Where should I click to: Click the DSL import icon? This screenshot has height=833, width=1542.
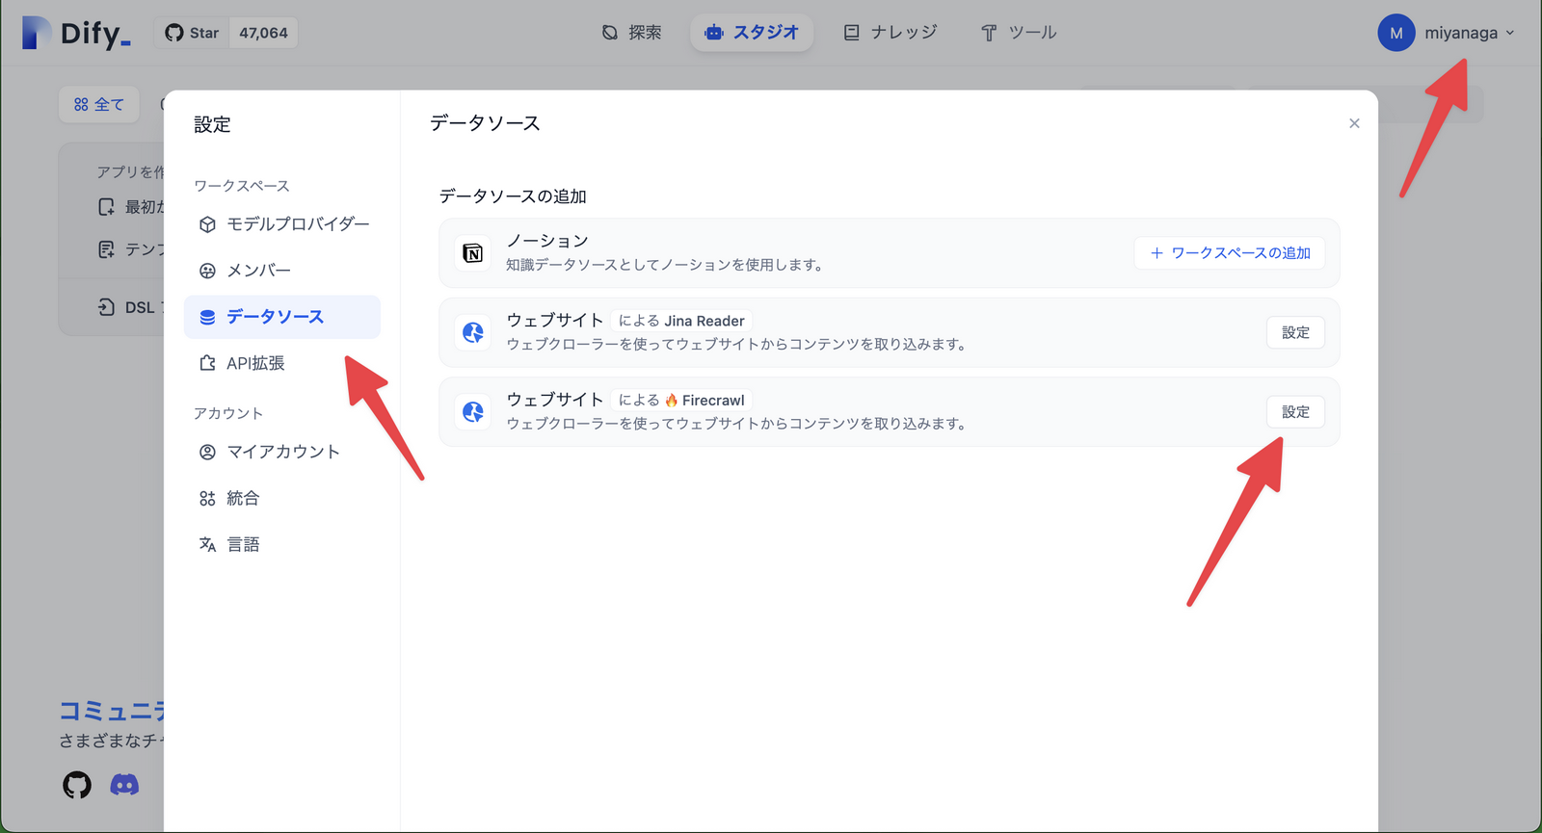tap(106, 307)
